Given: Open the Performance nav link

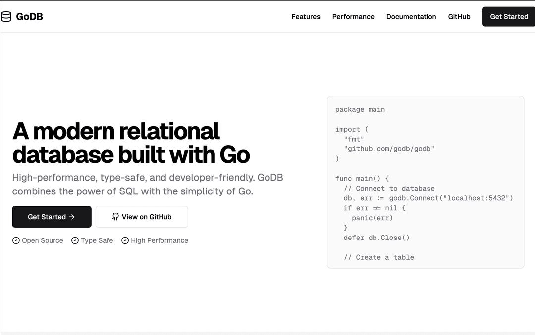Looking at the screenshot, I should [353, 17].
